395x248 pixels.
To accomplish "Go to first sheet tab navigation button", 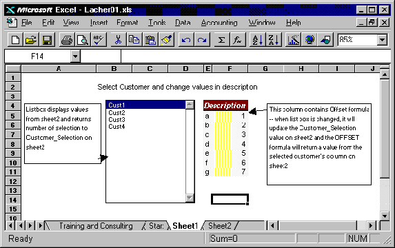I will (10, 225).
